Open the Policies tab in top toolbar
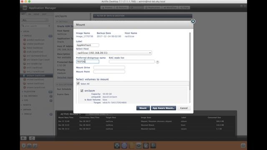Viewport: 267px width, 150px height. 121,7
